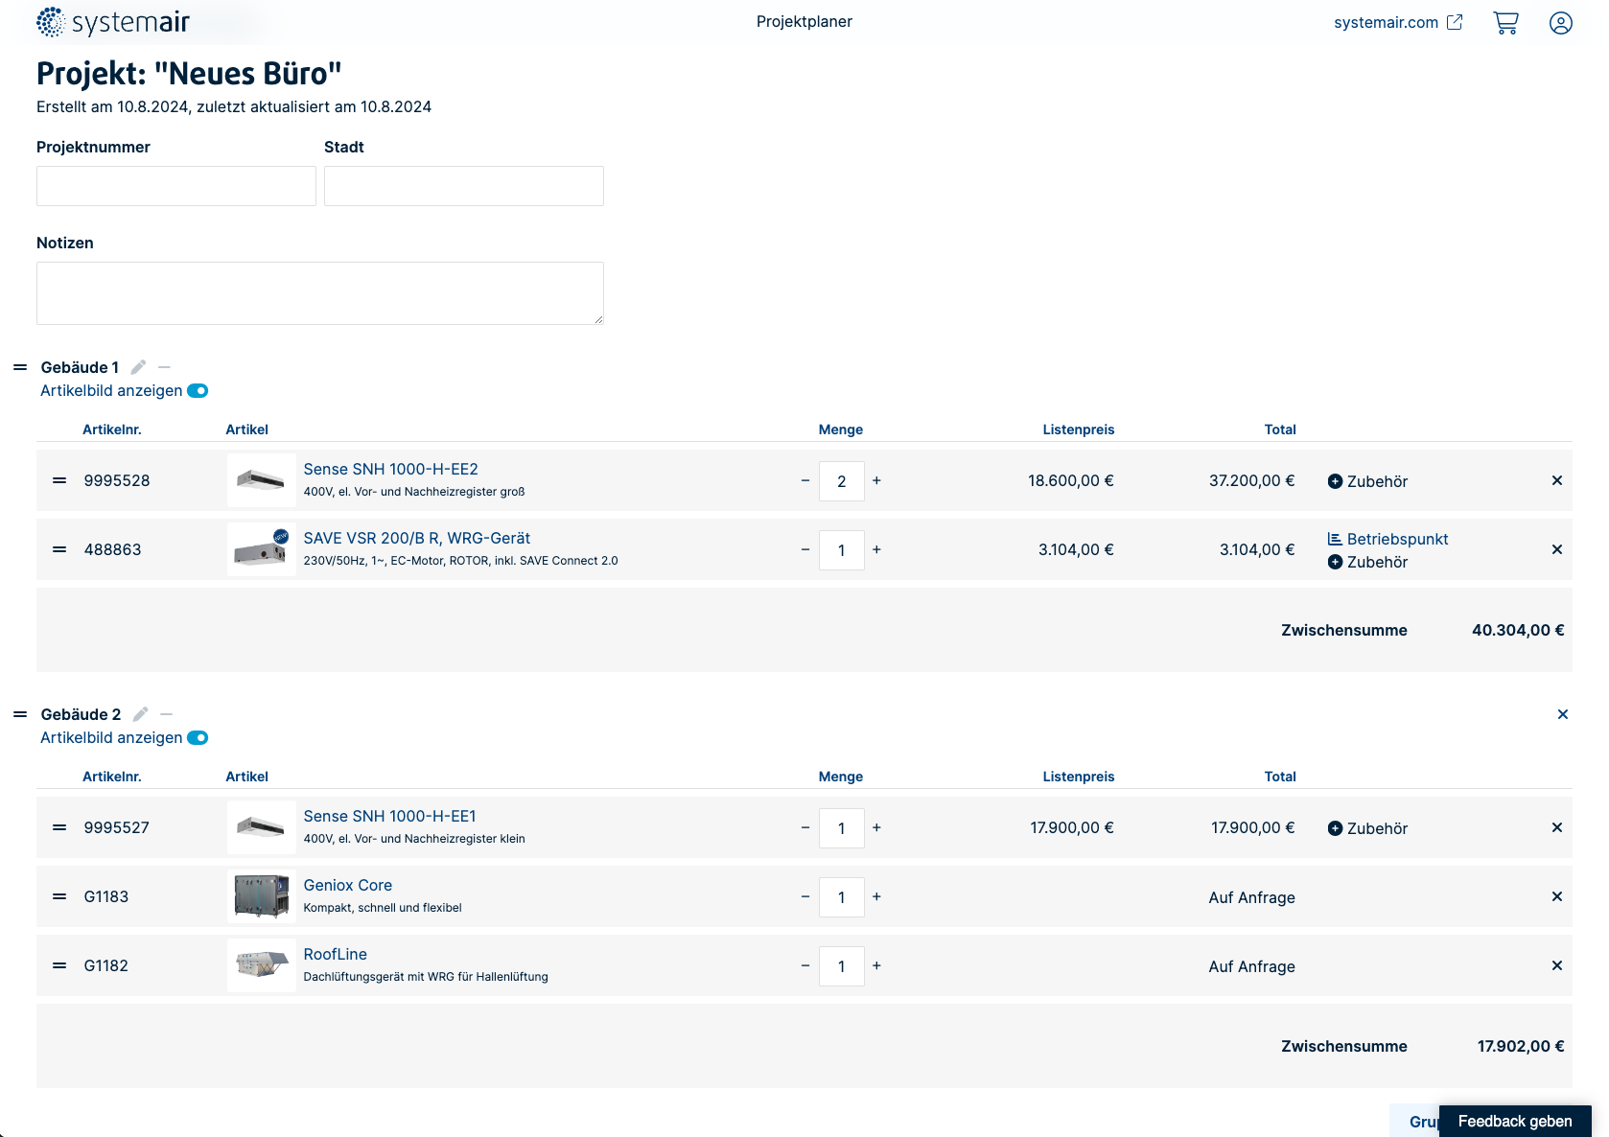The image size is (1609, 1137).
Task: Click into the Notizen text area
Action: [320, 293]
